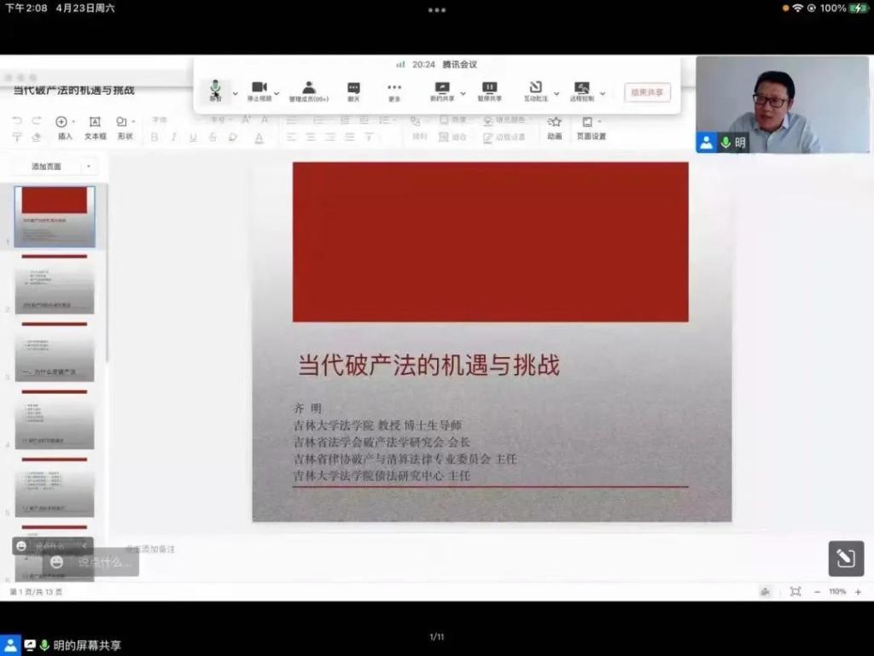This screenshot has height=656, width=874.
Task: Open the page settings menu
Action: [x=591, y=126]
